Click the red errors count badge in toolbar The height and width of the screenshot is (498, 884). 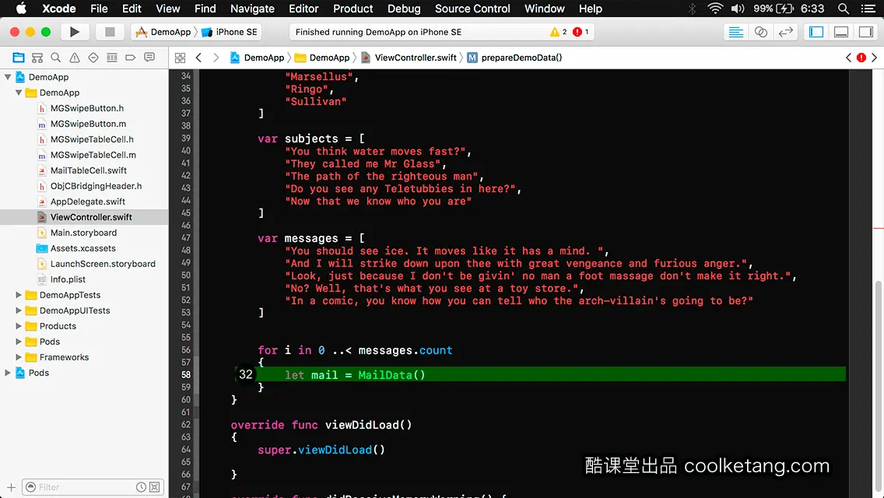click(x=581, y=32)
